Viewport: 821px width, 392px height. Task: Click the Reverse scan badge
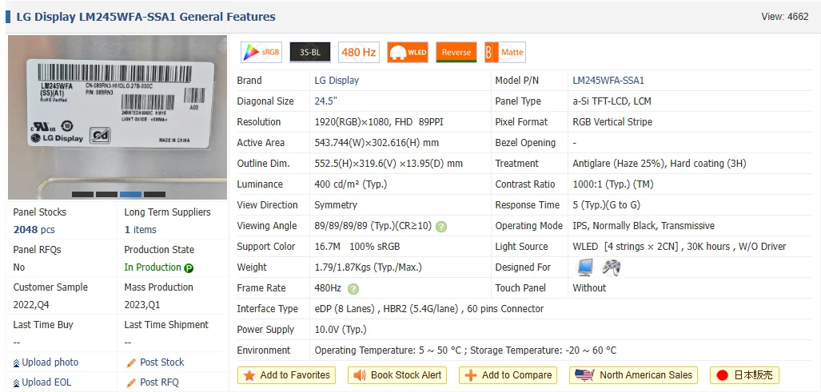pos(456,52)
